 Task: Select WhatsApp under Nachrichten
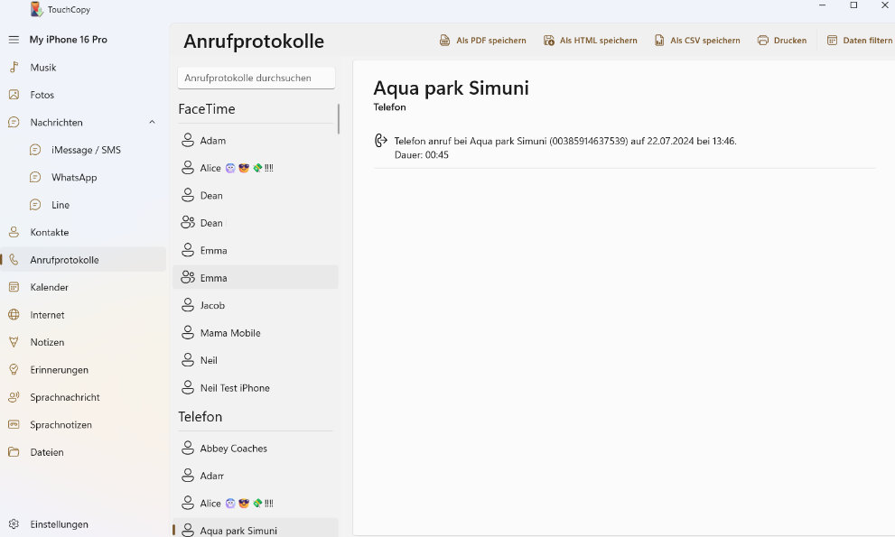click(74, 178)
